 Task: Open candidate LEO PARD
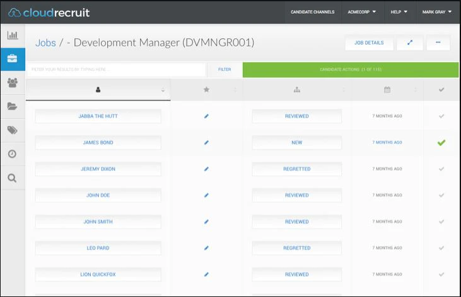click(x=98, y=248)
